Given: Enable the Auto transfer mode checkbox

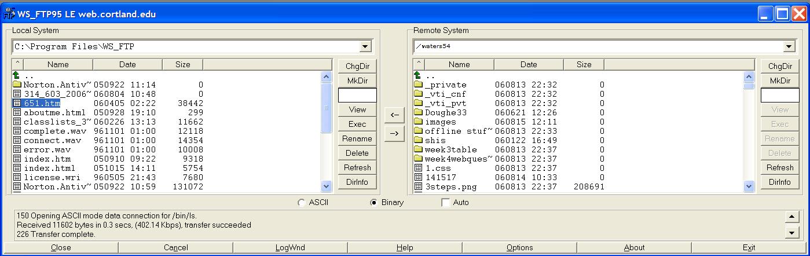Looking at the screenshot, I should (445, 203).
